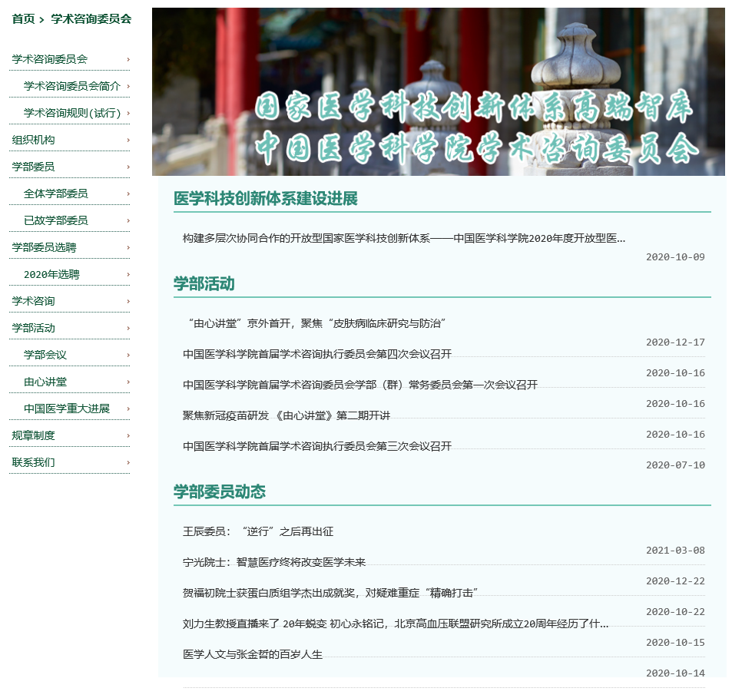
Task: Click the date 2020-12-17
Action: pyautogui.click(x=675, y=342)
